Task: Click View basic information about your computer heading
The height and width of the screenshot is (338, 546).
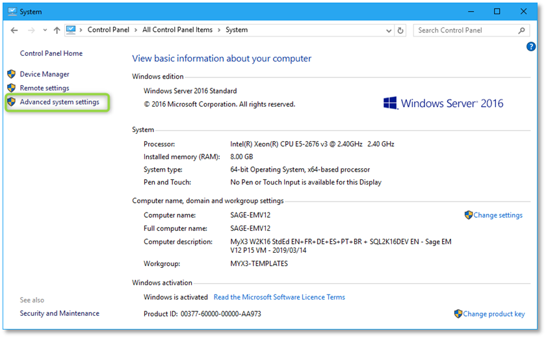Action: pyautogui.click(x=222, y=58)
